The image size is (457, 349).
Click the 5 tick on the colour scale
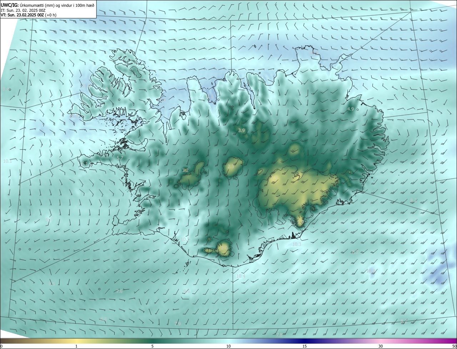point(152,347)
